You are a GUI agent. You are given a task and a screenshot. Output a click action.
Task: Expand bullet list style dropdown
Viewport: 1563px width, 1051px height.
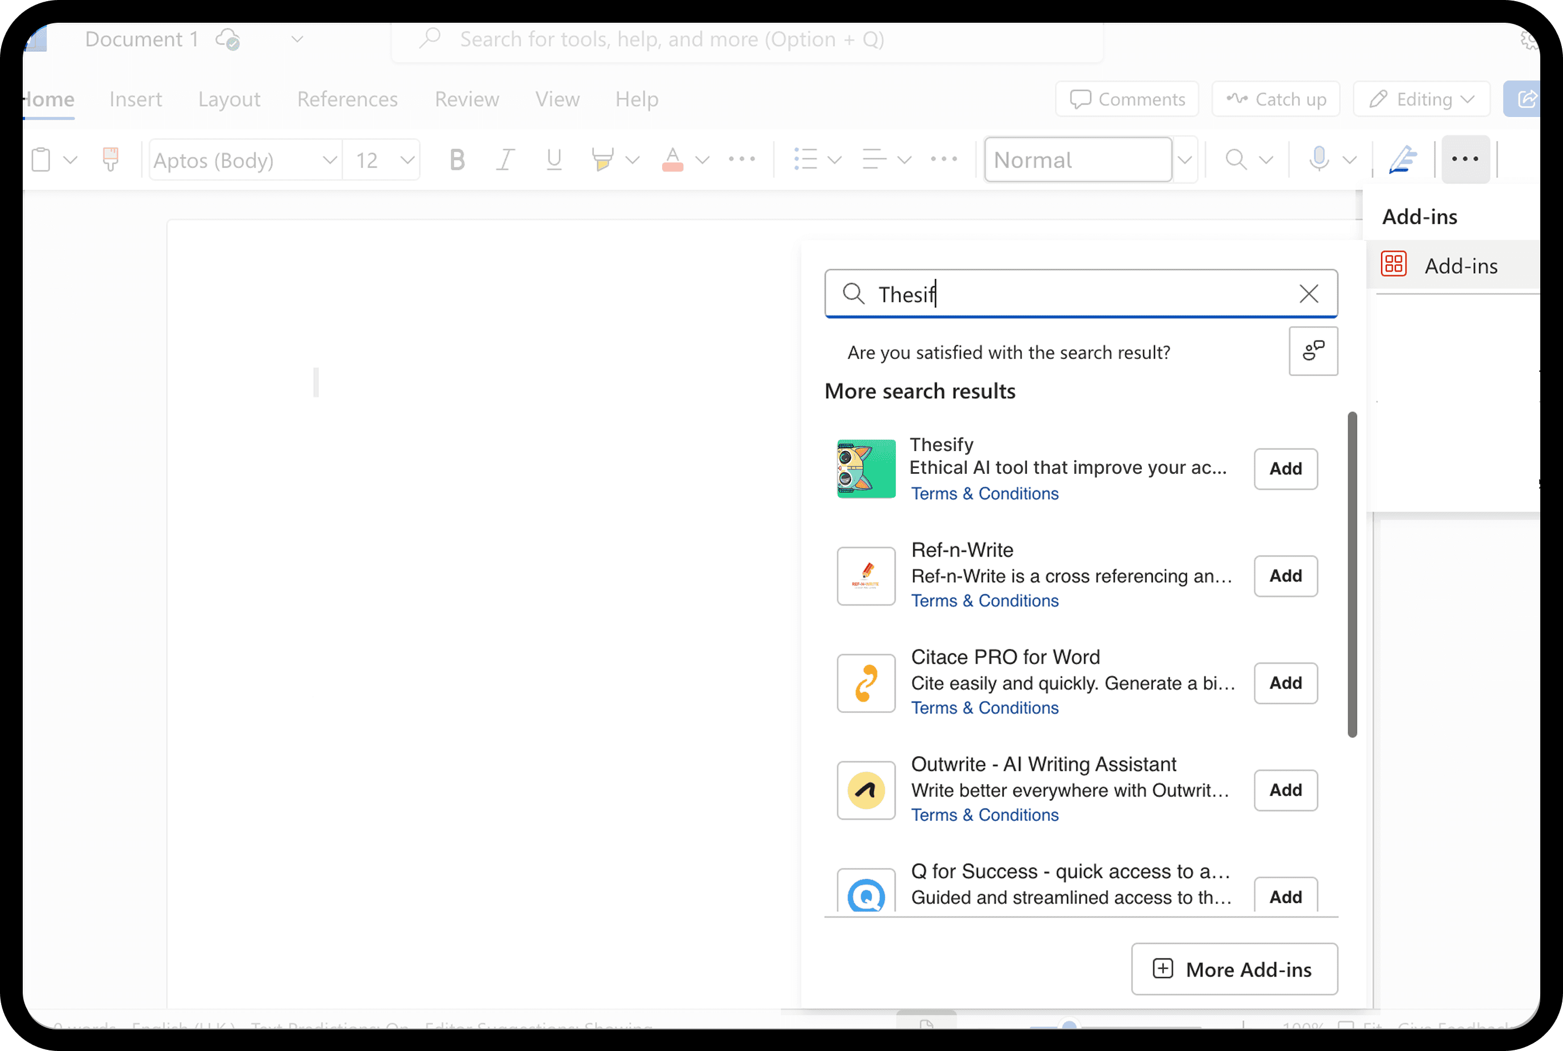click(x=834, y=160)
